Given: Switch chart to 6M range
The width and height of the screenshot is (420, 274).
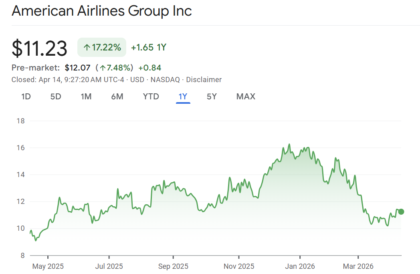Looking at the screenshot, I should pos(117,97).
